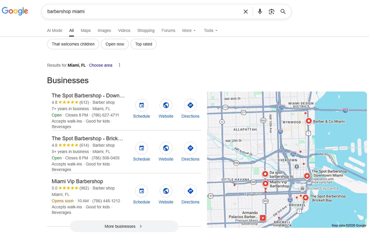Viewport: 369px width, 235px height.
Task: Apply the Top rated filter chip
Action: pyautogui.click(x=144, y=44)
